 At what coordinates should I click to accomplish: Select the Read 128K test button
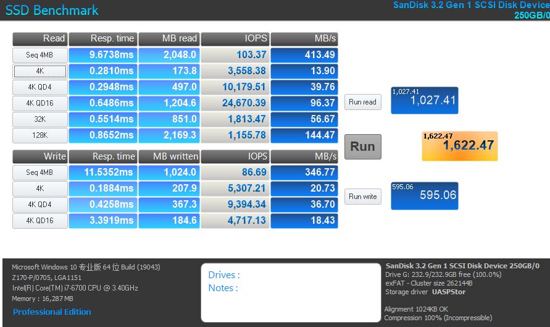40,135
